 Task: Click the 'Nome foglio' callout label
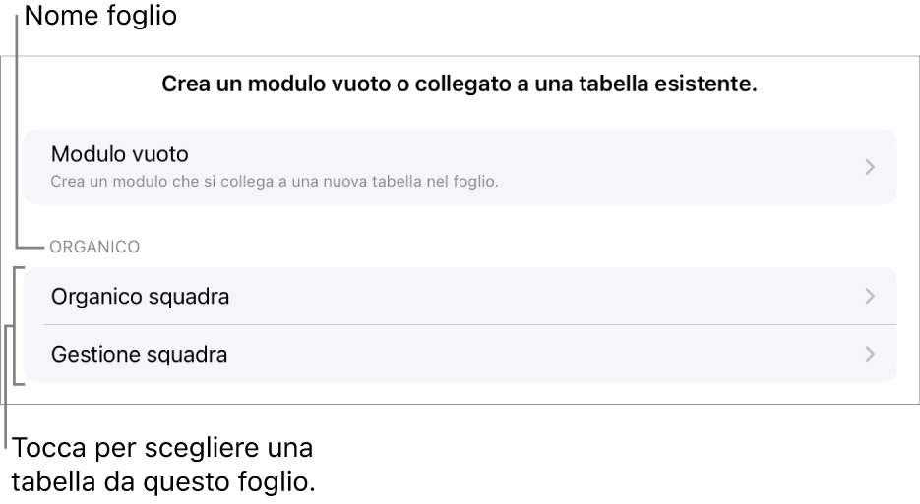(x=100, y=17)
